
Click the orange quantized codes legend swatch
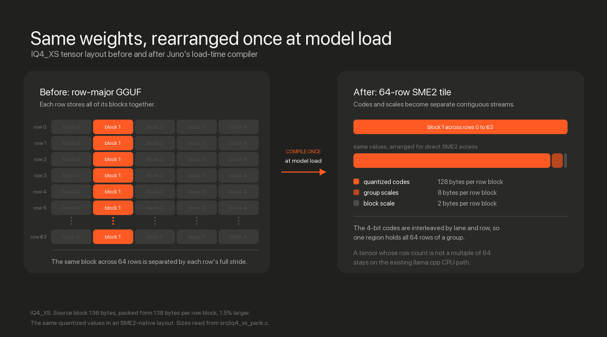[x=356, y=182]
